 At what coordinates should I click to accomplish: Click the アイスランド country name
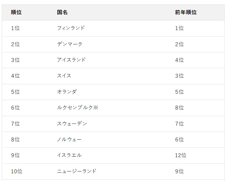[x=71, y=60]
